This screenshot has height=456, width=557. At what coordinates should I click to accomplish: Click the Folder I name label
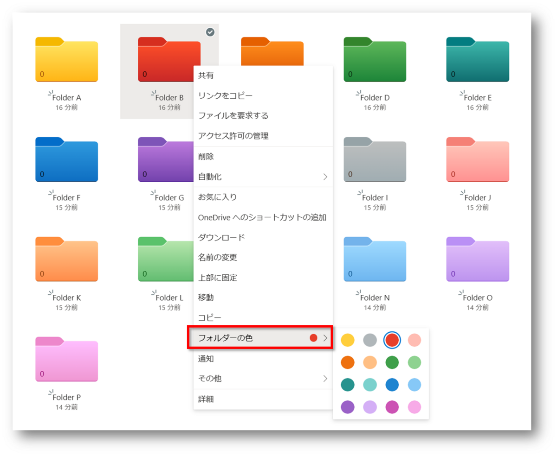pyautogui.click(x=374, y=198)
